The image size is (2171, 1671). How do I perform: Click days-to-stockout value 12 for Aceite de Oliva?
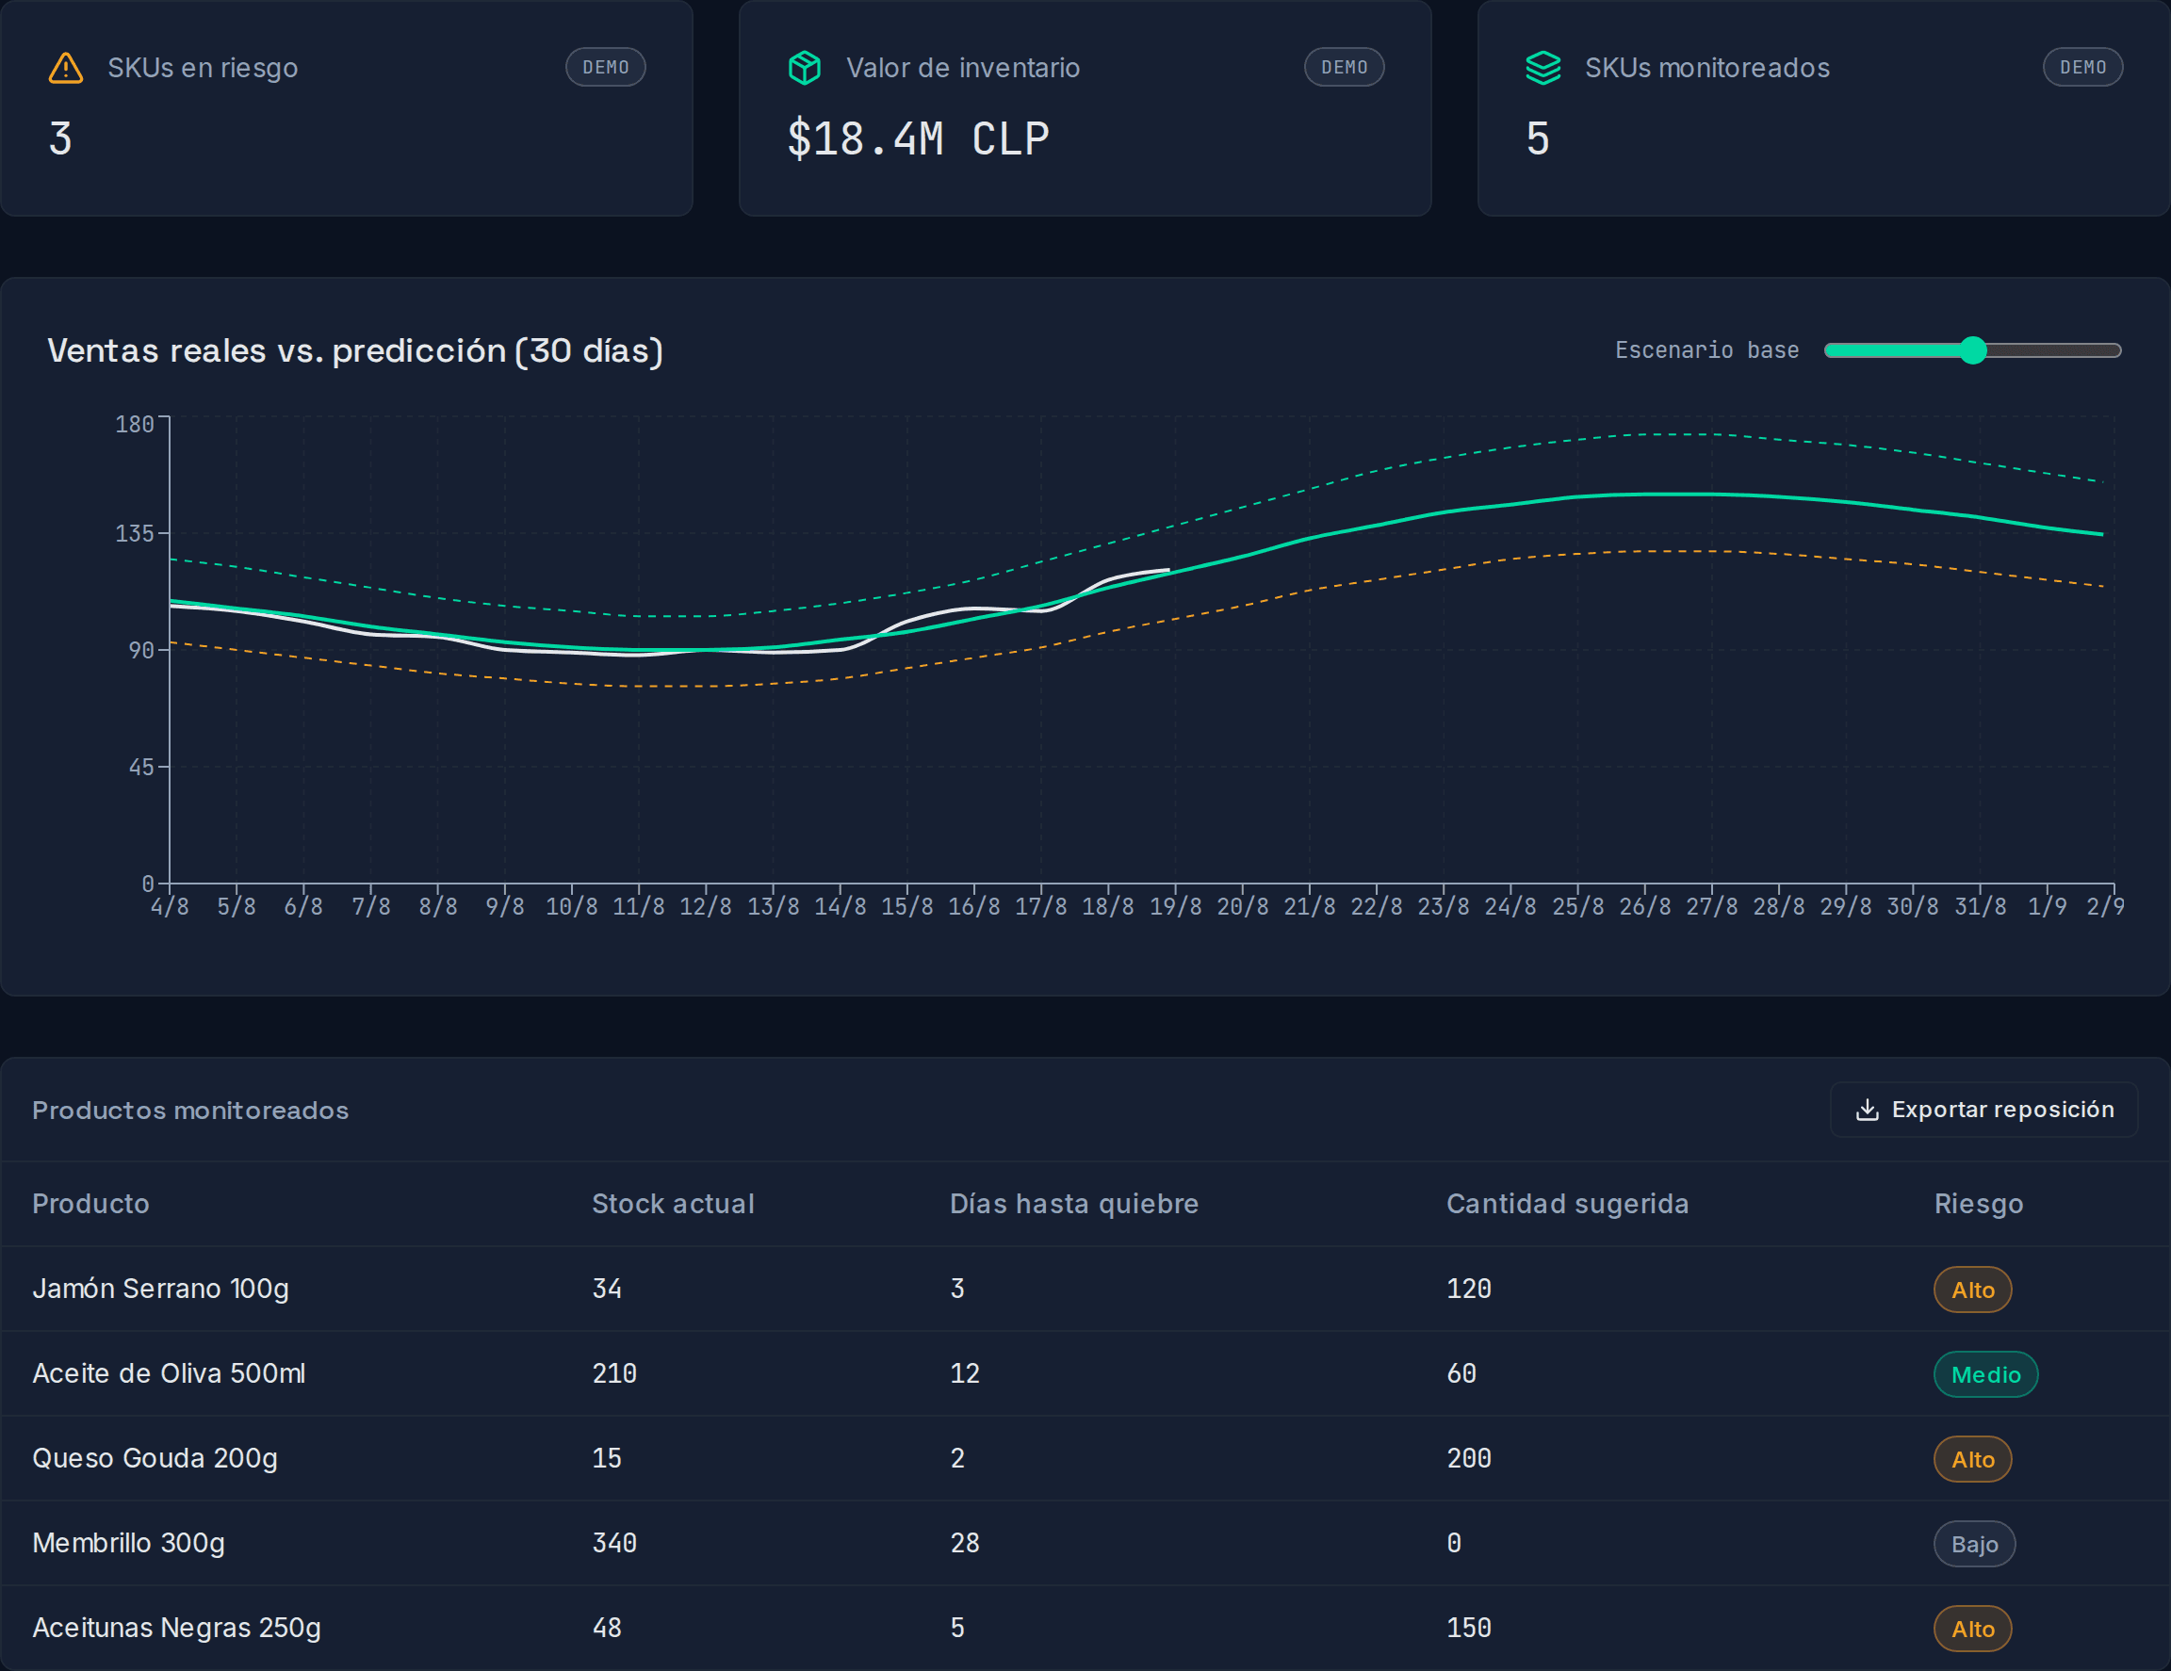(964, 1373)
